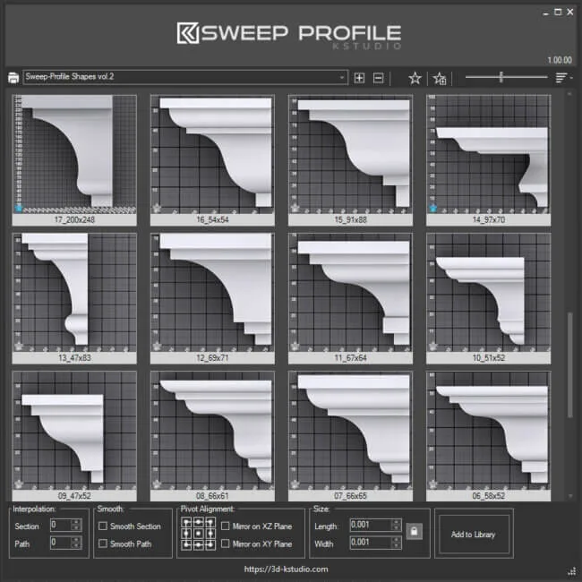Toggle the size proportion lock icon
This screenshot has height=582, width=582.
tap(413, 532)
